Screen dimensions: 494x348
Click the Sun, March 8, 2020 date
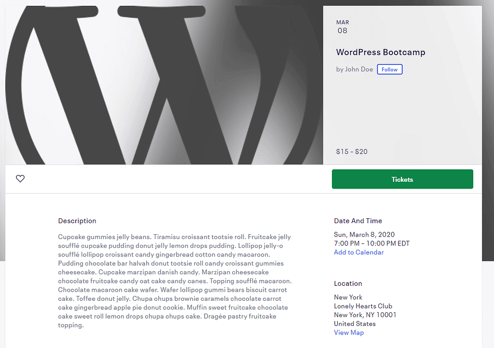tap(364, 235)
